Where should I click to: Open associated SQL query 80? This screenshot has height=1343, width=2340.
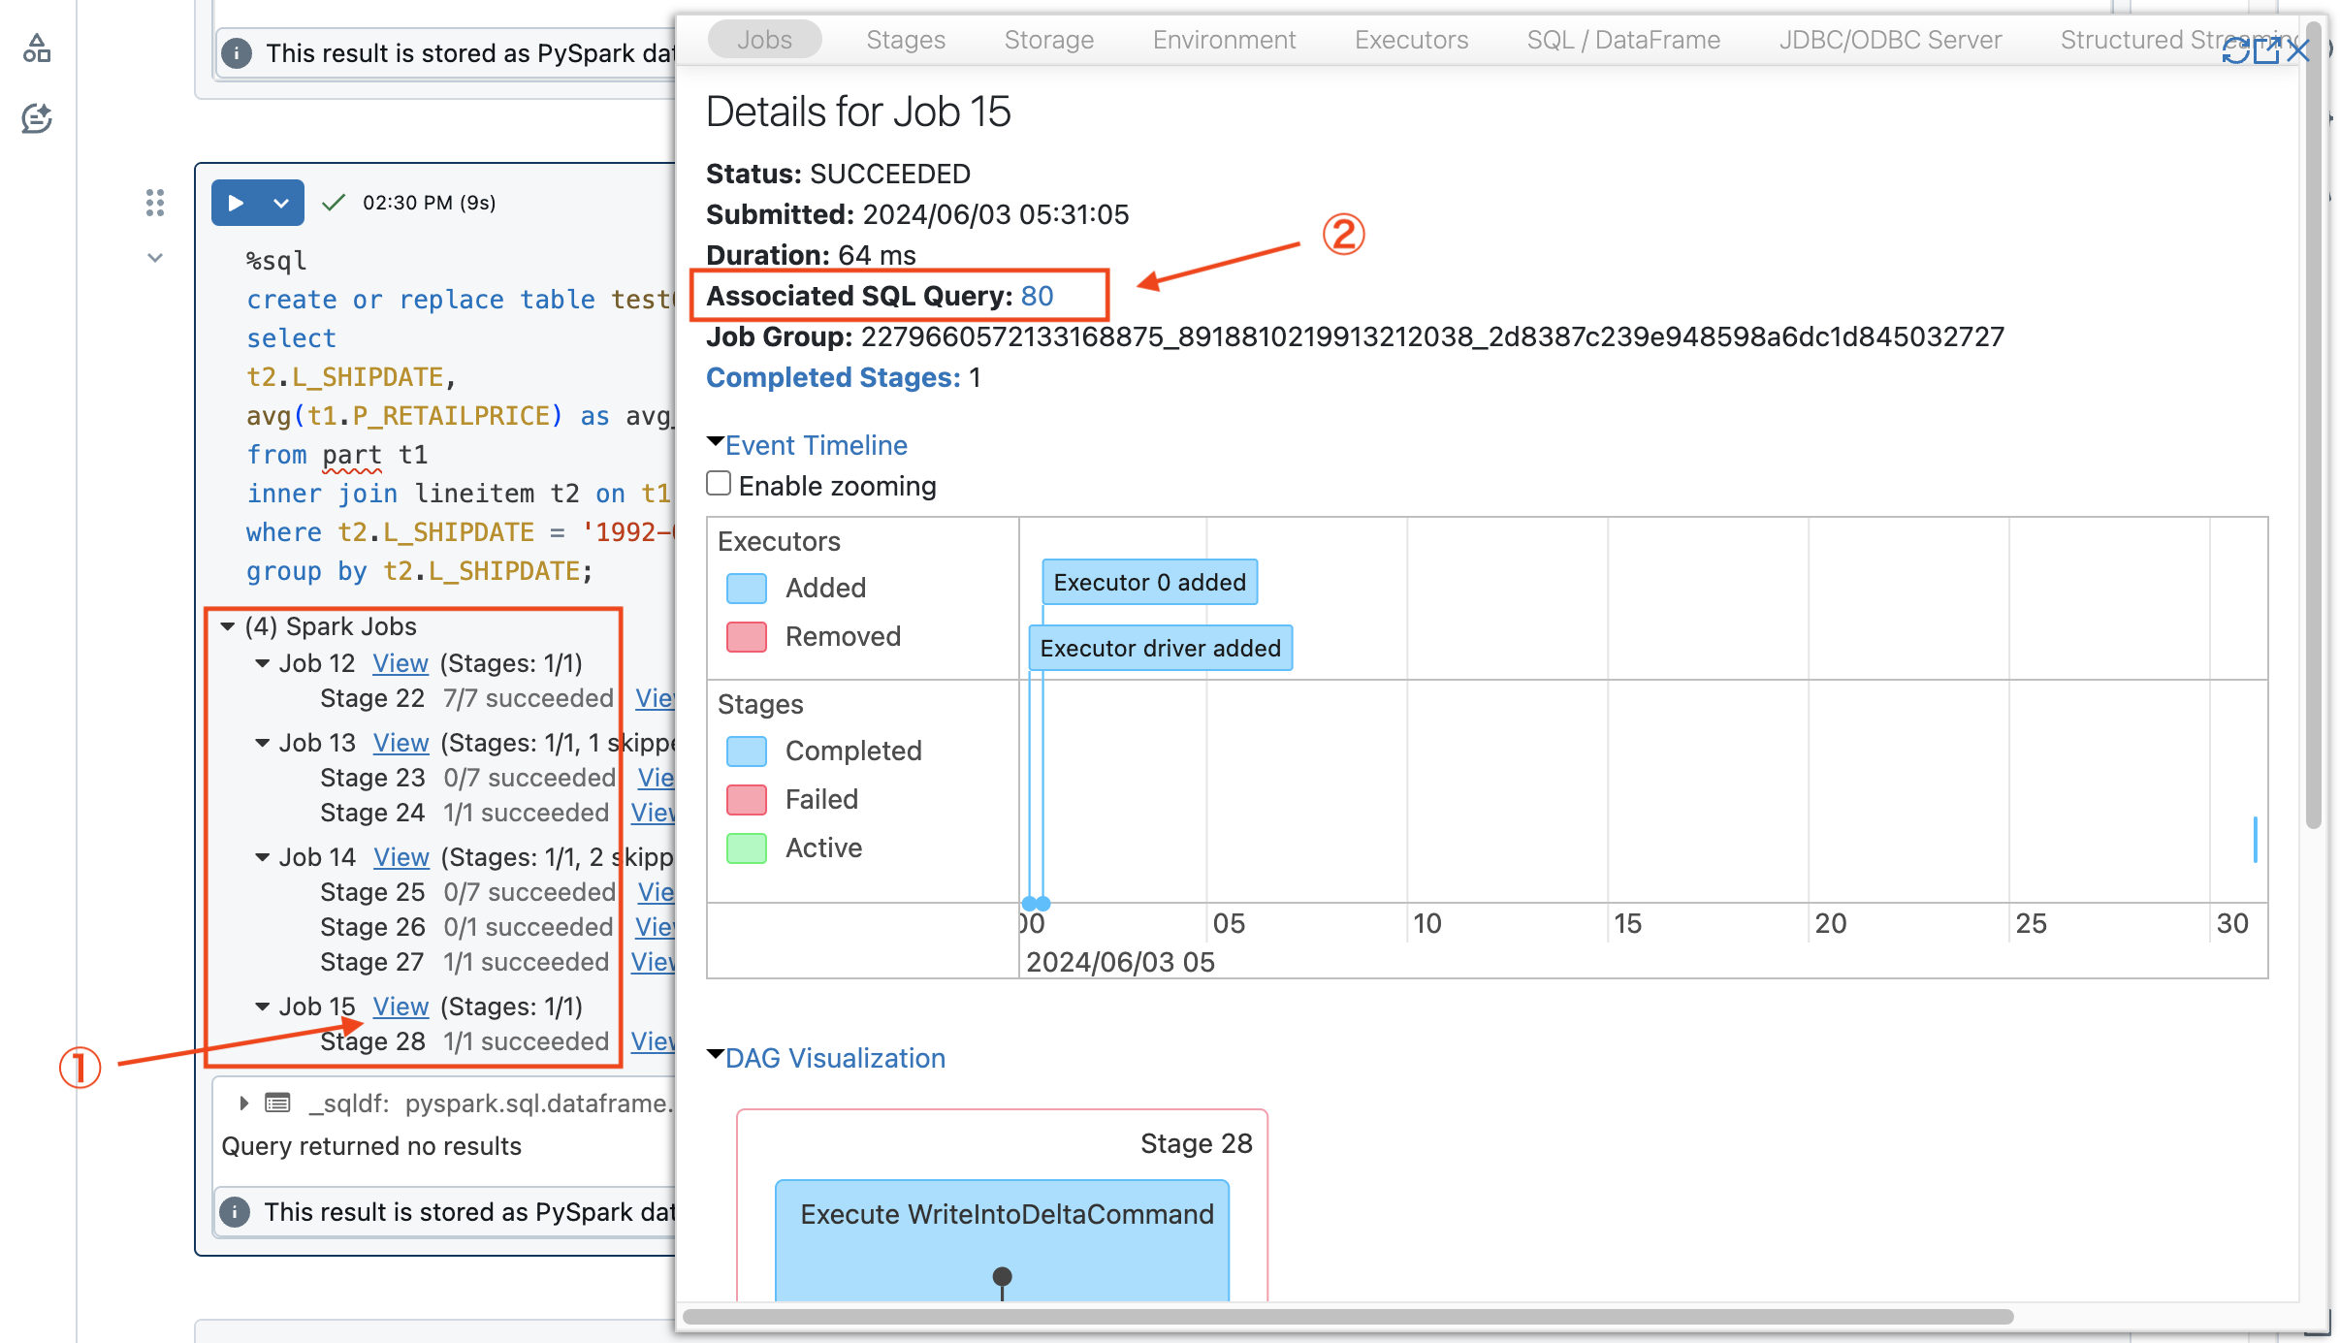click(x=1037, y=297)
